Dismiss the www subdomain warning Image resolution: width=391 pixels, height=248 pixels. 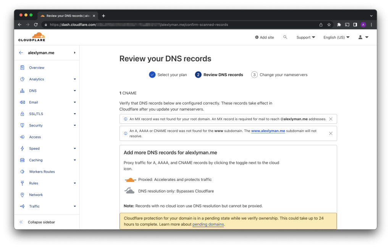(331, 133)
